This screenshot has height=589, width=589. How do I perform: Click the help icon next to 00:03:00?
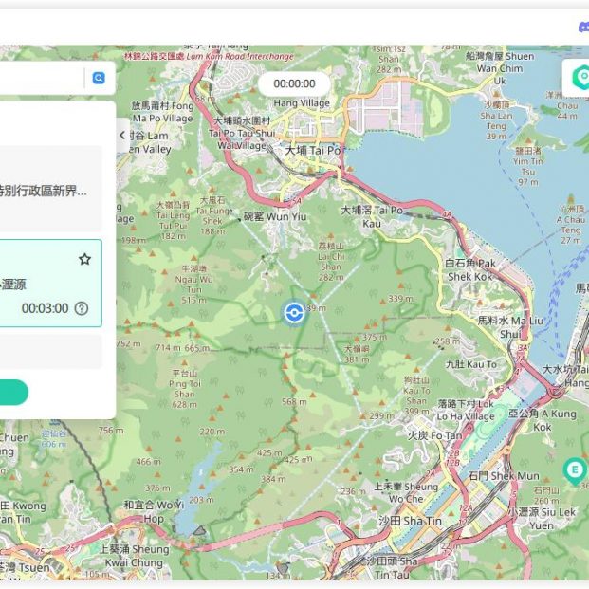tap(82, 308)
